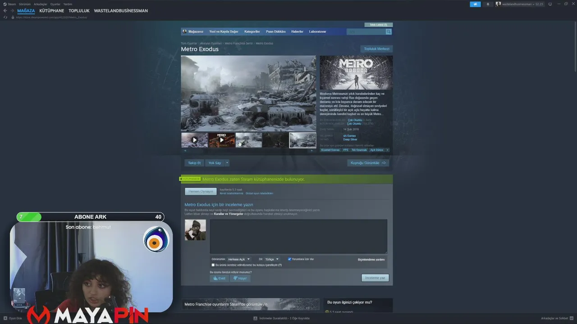Click the forward navigation arrow
Image resolution: width=577 pixels, height=324 pixels.
tap(12, 11)
